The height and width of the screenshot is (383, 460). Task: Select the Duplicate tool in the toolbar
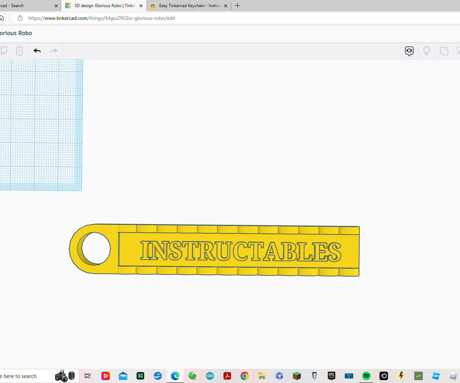click(4, 51)
